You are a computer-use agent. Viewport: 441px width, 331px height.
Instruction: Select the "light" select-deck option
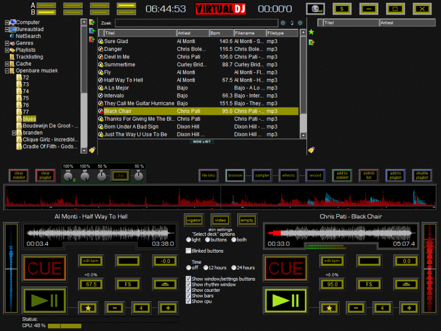[x=189, y=240]
